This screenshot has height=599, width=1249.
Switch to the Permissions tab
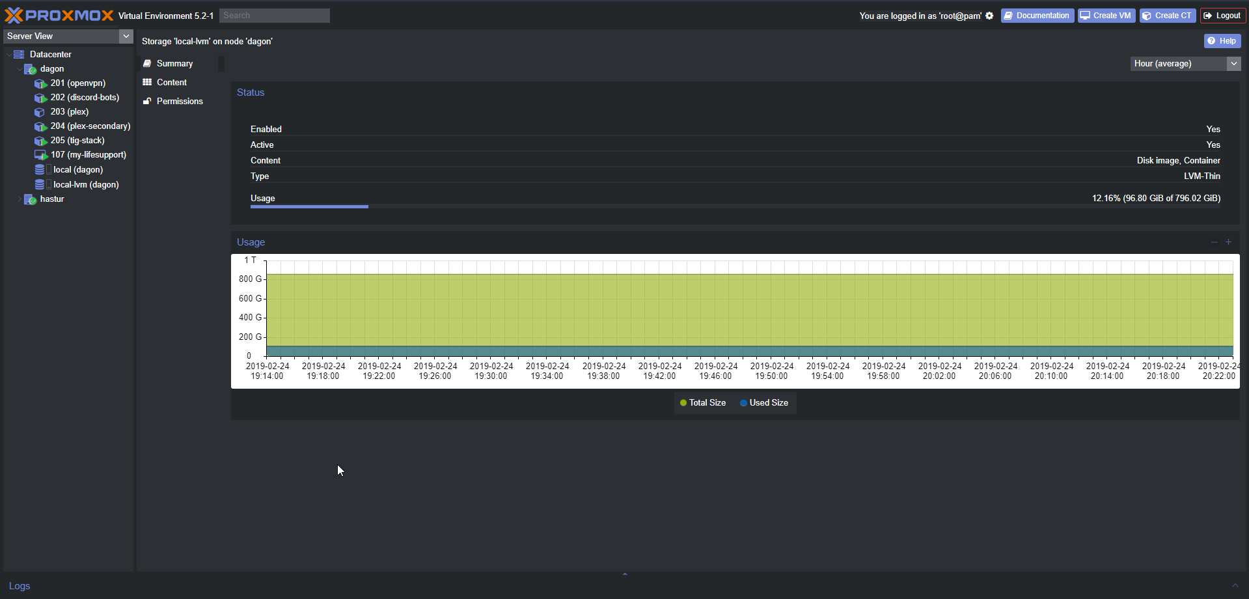(x=179, y=102)
